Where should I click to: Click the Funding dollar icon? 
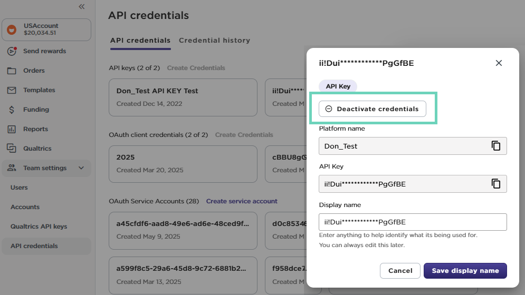(12, 110)
